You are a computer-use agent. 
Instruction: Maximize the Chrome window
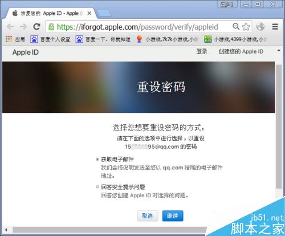(x=258, y=4)
